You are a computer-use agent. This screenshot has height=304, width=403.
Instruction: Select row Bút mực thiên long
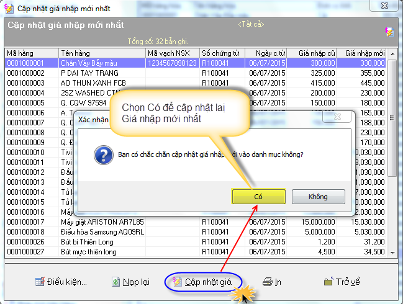102,251
